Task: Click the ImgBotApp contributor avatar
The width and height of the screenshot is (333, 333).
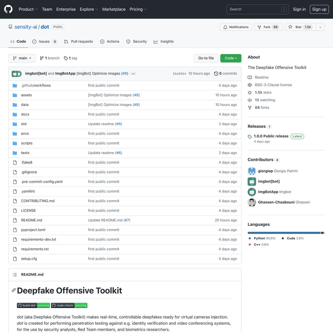Action: coord(252,192)
